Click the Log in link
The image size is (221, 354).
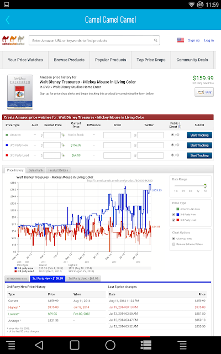point(209,40)
